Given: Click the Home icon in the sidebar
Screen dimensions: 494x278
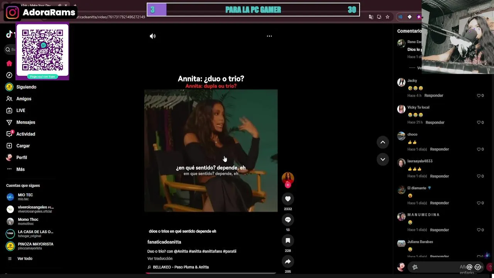Looking at the screenshot, I should tap(9, 63).
